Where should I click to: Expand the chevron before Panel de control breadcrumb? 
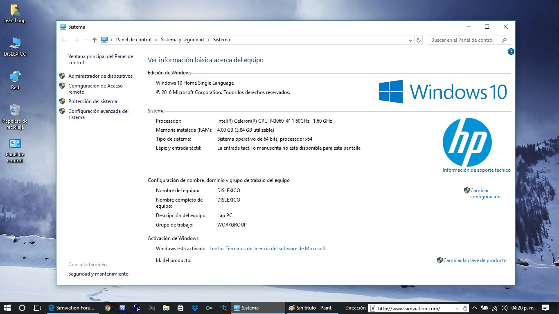[112, 40]
